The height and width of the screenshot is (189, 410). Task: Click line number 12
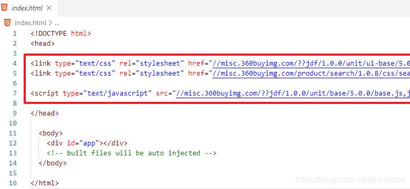[13, 143]
